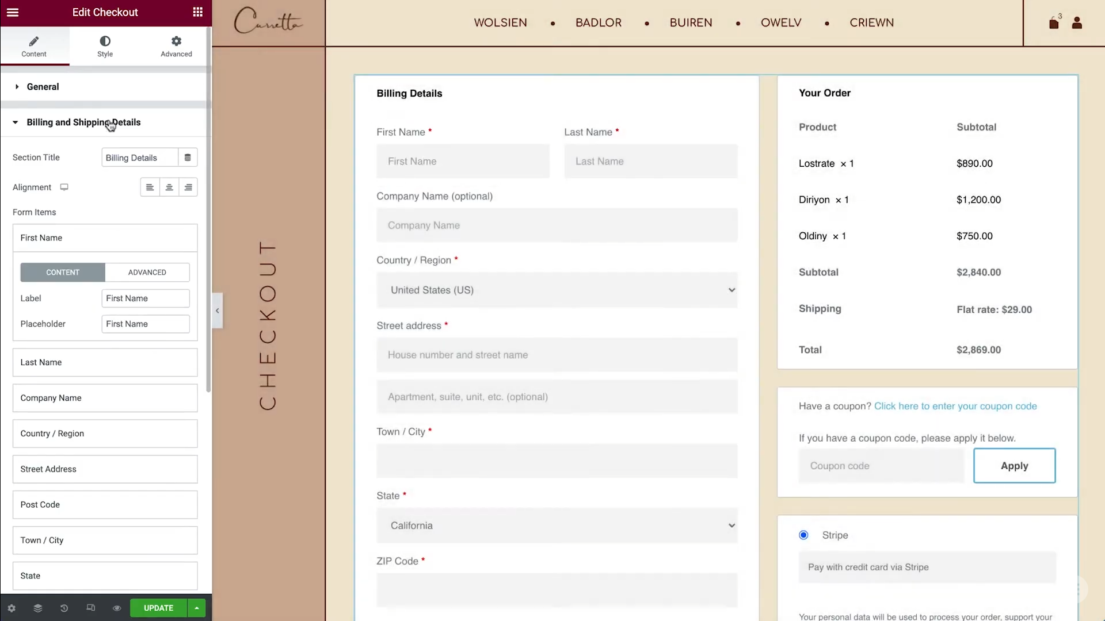Switch to the Advanced tab

176,46
